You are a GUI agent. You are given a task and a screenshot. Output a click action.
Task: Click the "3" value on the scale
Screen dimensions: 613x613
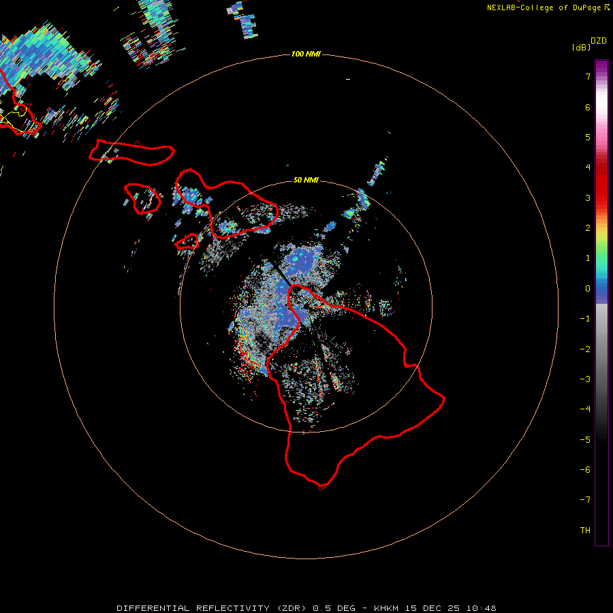(588, 198)
